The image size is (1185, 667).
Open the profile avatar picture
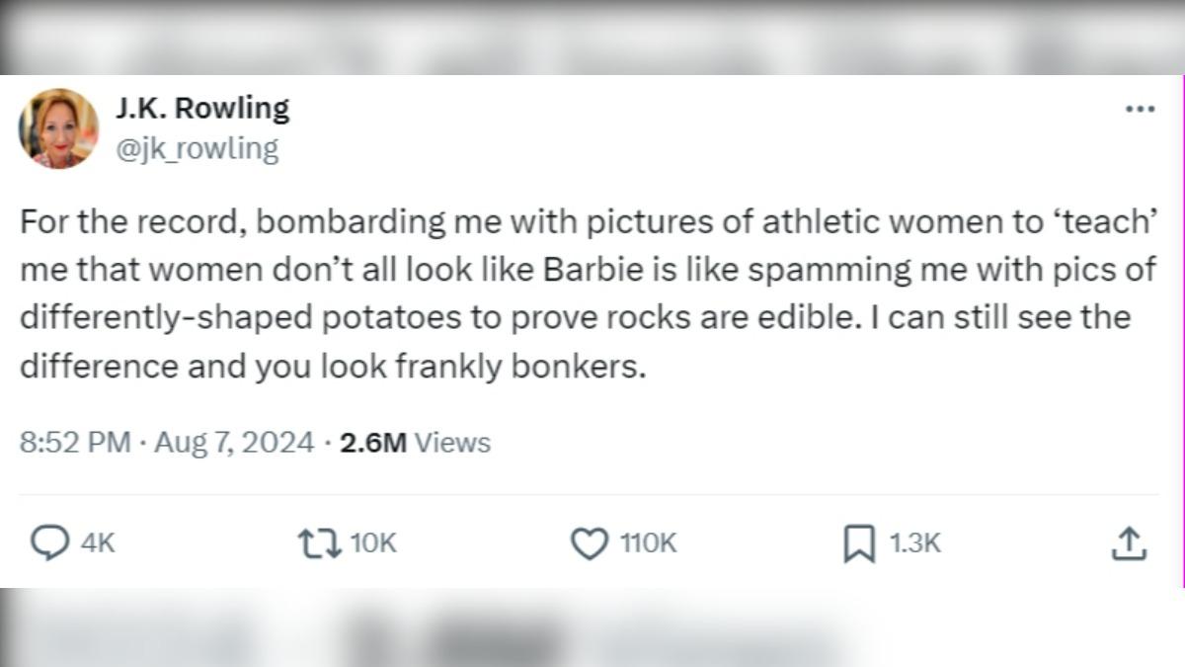[58, 128]
